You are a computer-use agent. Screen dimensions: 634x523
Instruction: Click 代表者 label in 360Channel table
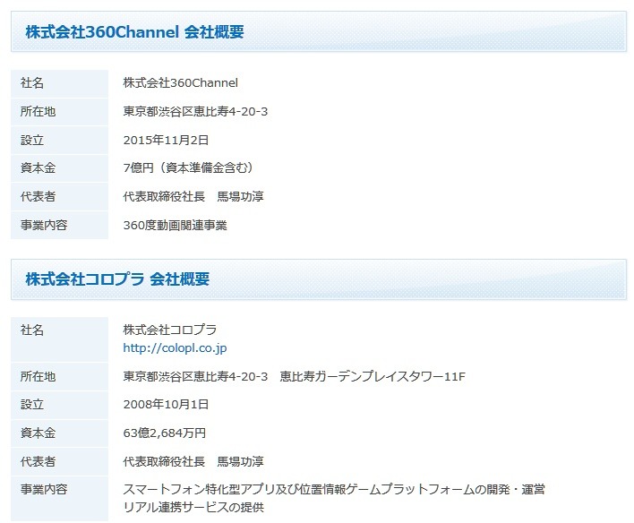pyautogui.click(x=38, y=197)
